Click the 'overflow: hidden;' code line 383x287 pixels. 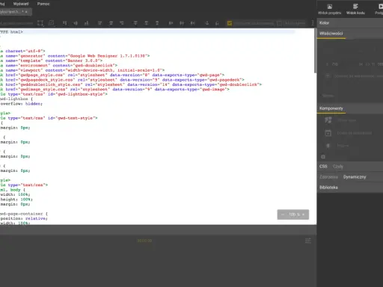[22, 104]
